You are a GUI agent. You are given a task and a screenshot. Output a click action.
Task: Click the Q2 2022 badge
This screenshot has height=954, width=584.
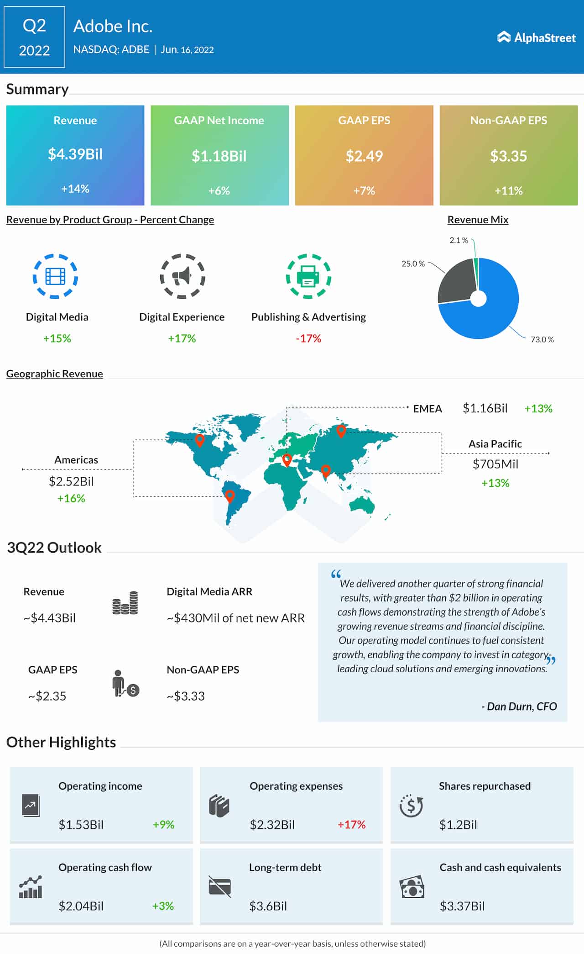point(34,37)
